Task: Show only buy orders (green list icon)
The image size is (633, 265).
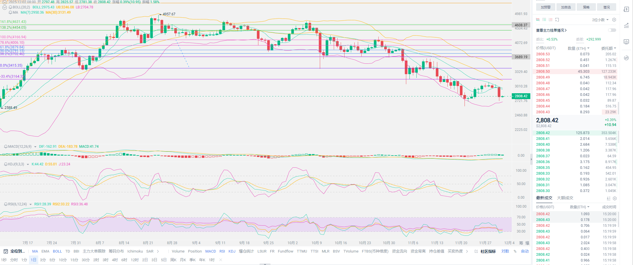Action: point(544,20)
